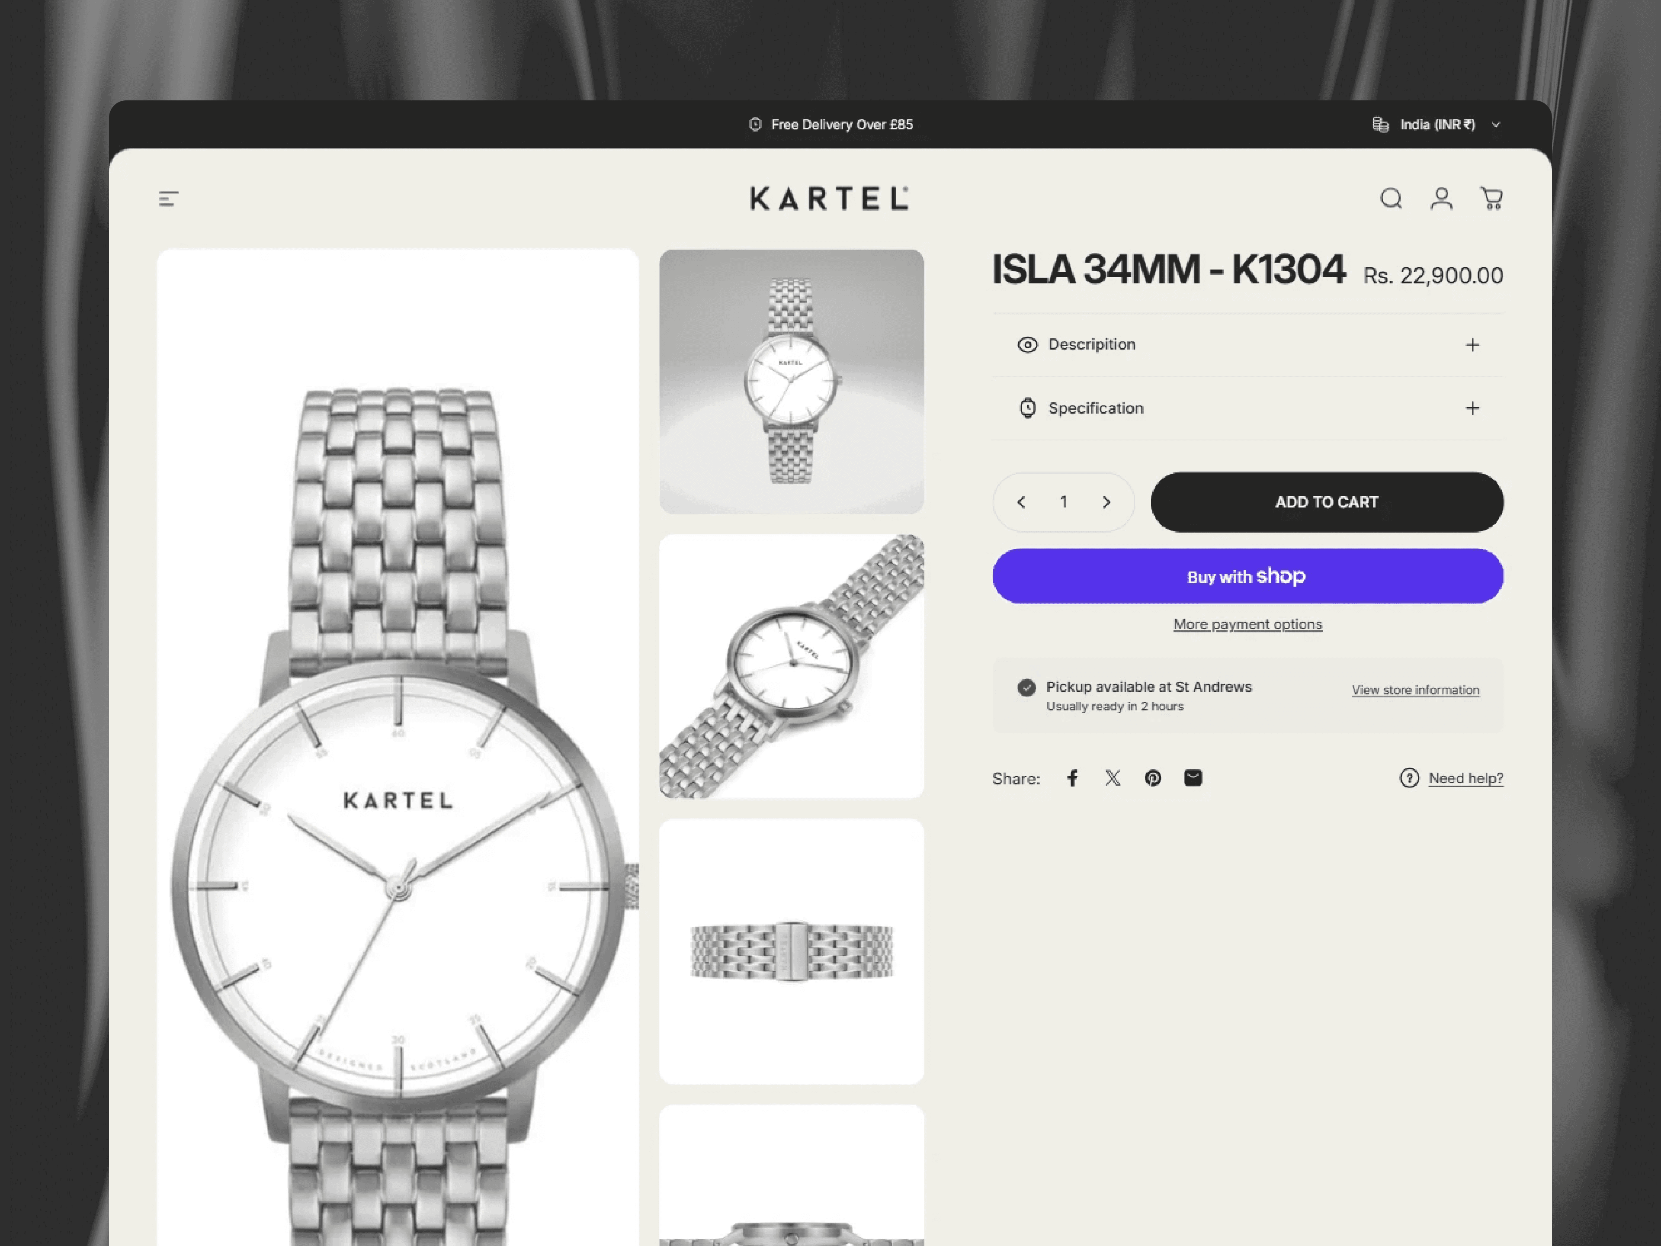Click the search magnifier icon

click(x=1391, y=199)
